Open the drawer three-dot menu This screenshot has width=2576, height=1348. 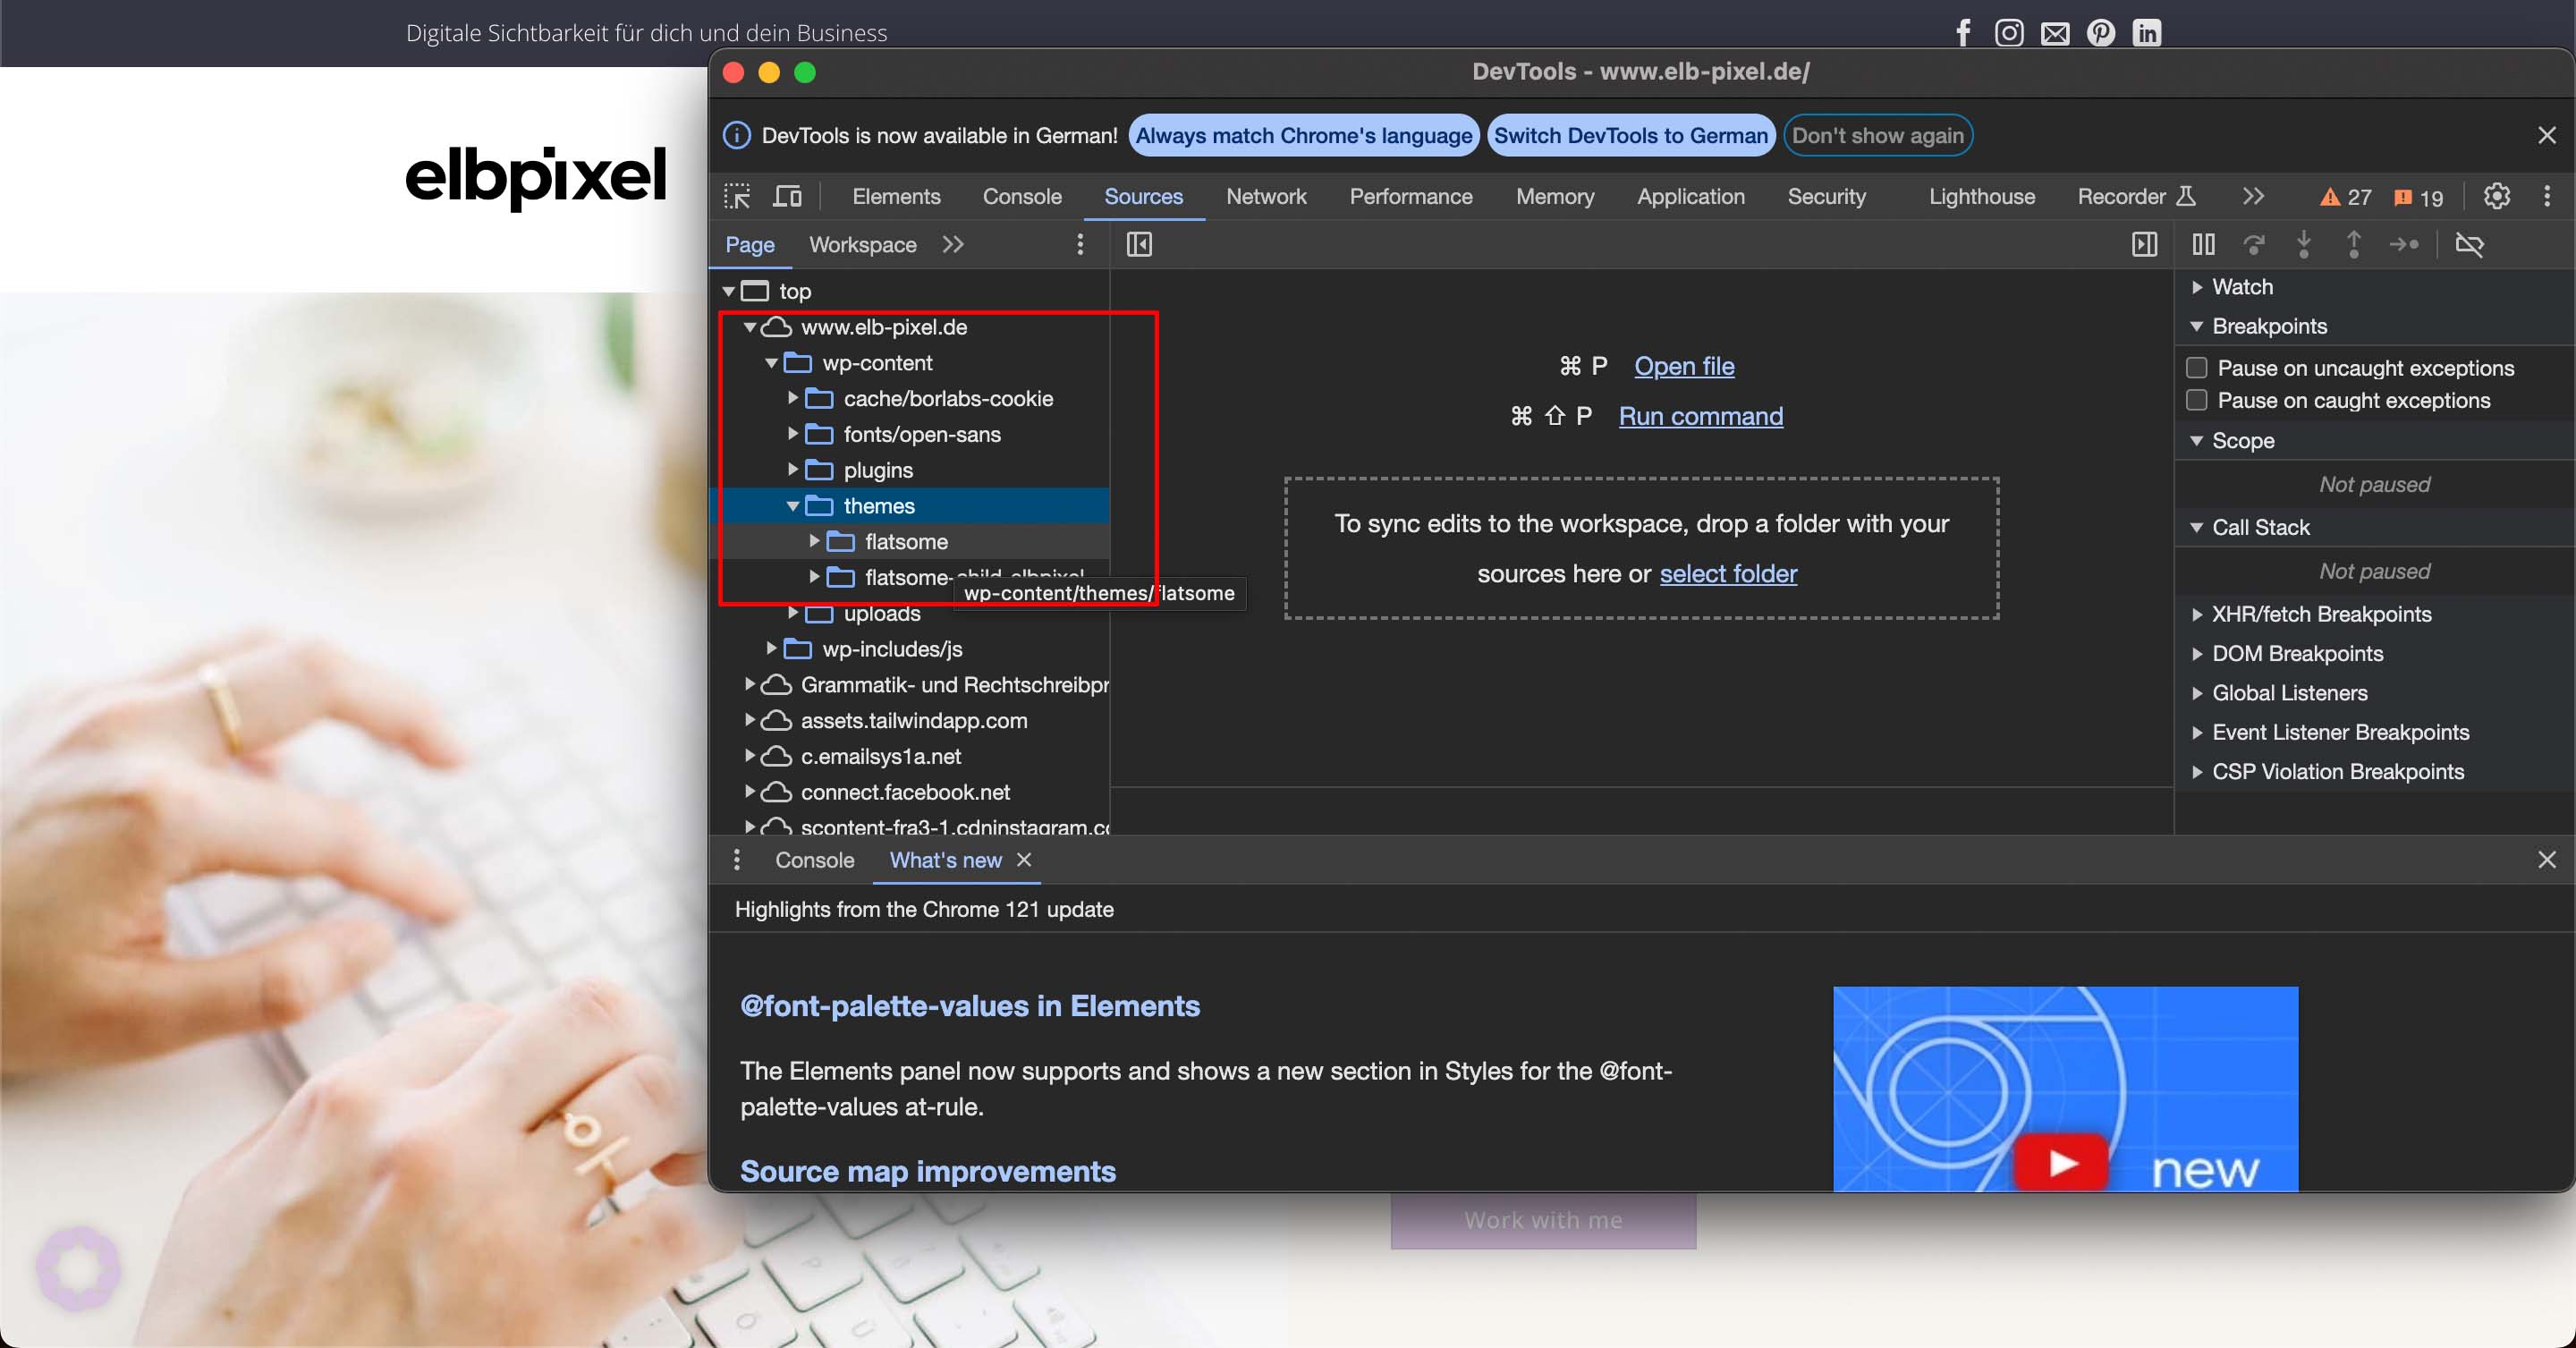click(x=737, y=860)
